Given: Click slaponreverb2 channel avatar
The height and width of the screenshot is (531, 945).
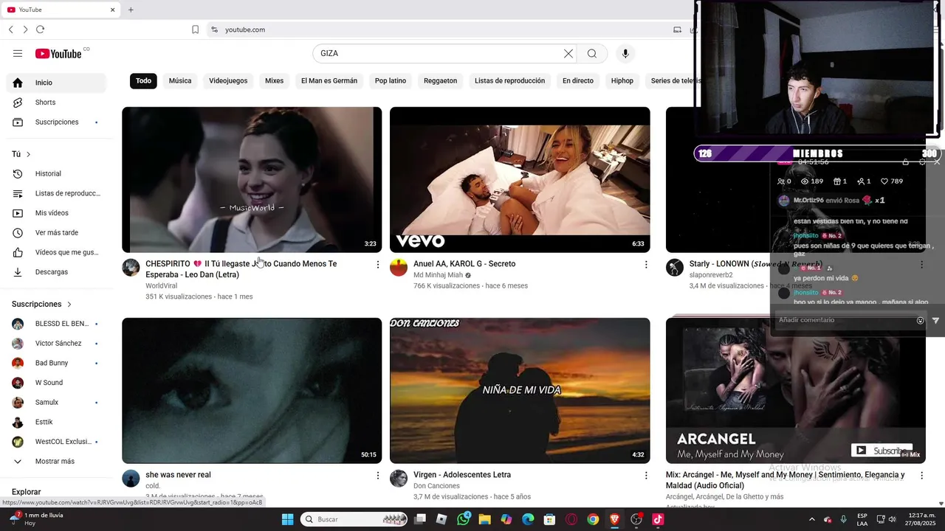Looking at the screenshot, I should 675,267.
